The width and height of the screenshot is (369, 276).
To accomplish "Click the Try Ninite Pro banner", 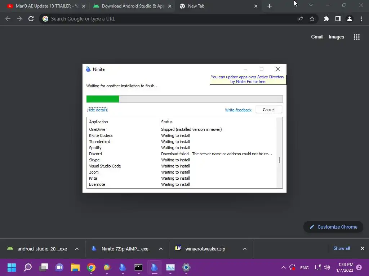I will click(x=248, y=79).
